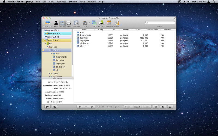The height and width of the screenshot is (136, 218).
Task: Click the pencil design table button
Action: click(92, 107)
